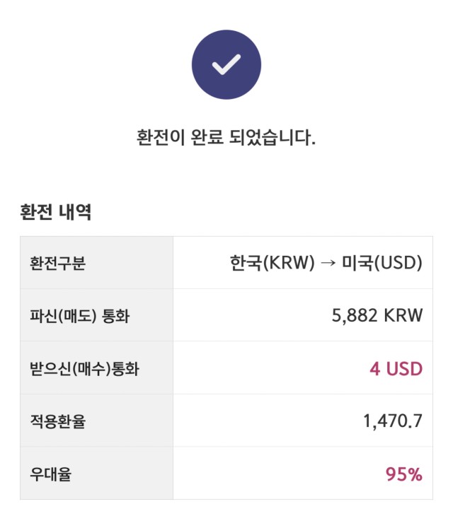This screenshot has height=511, width=453.
Task: Select the 우대율 row label
Action: pos(50,474)
